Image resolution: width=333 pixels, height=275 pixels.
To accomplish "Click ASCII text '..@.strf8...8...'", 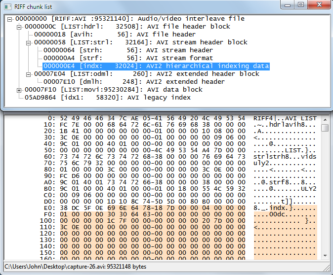I will click(x=285, y=182).
